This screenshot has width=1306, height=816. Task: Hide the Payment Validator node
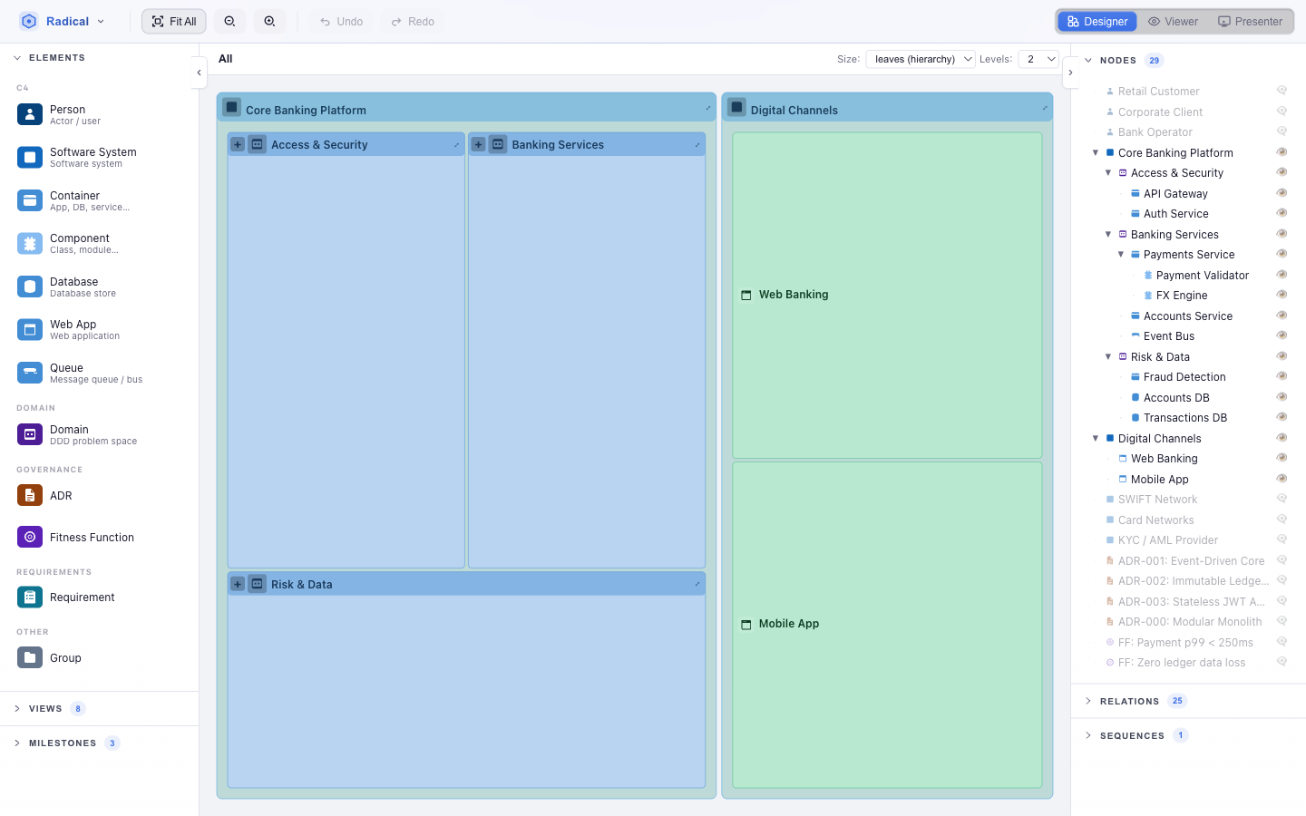pos(1282,275)
